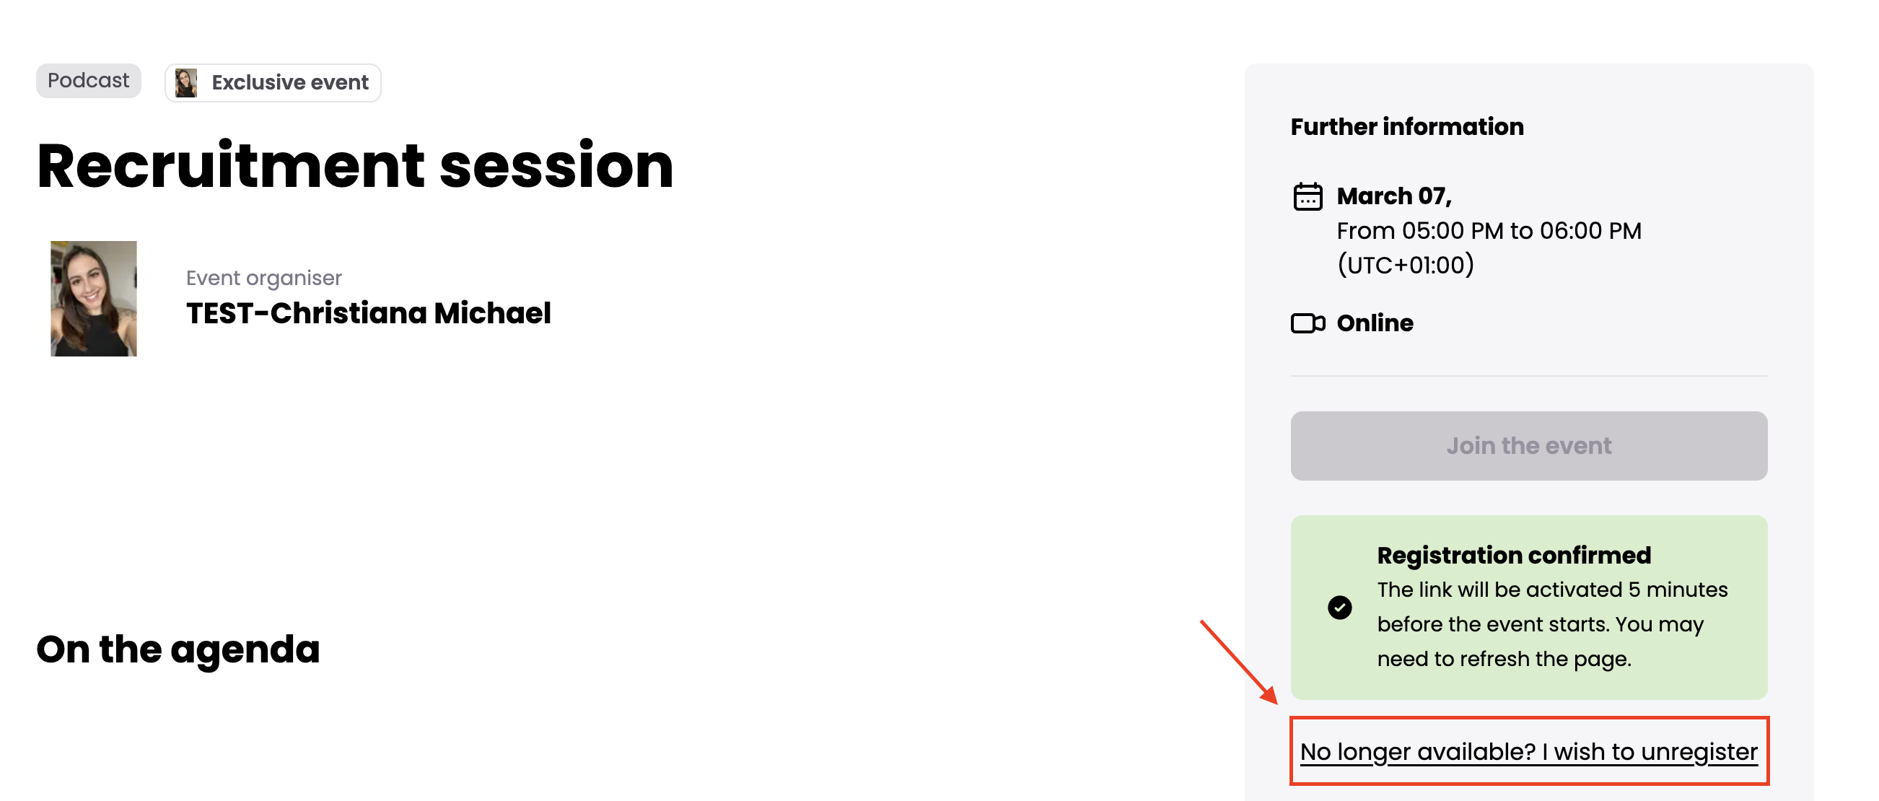The height and width of the screenshot is (801, 1879).
Task: Click the Event organiser label
Action: 264,278
